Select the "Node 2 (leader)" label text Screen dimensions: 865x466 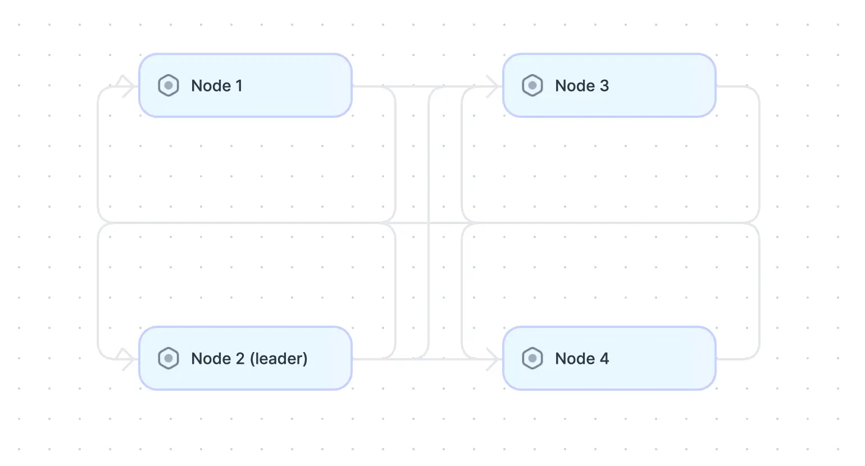coord(249,359)
